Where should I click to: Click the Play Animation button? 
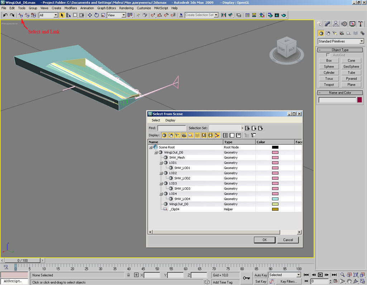[x=320, y=275]
